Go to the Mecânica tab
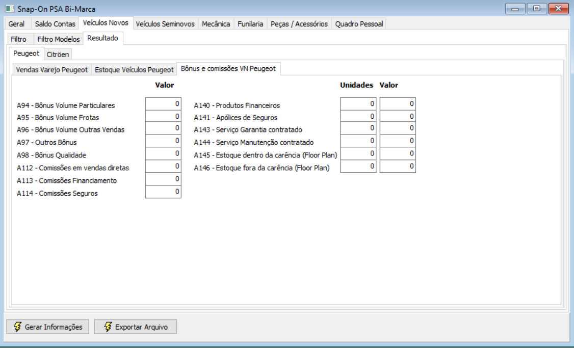This screenshot has width=574, height=348. coord(216,24)
